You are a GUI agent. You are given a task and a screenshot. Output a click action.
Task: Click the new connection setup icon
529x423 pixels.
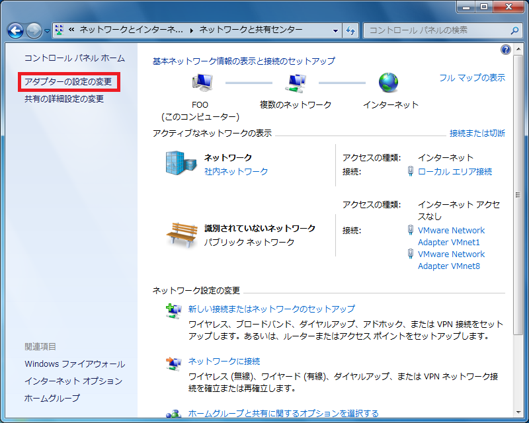[173, 310]
